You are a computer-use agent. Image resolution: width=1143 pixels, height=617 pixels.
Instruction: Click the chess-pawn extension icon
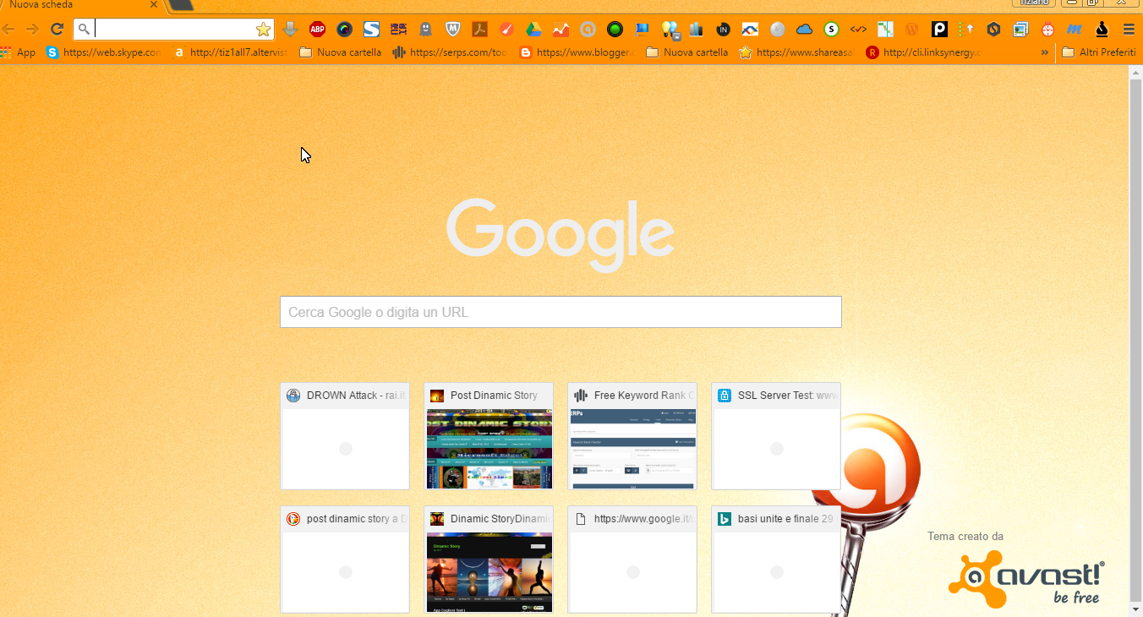(x=1102, y=30)
